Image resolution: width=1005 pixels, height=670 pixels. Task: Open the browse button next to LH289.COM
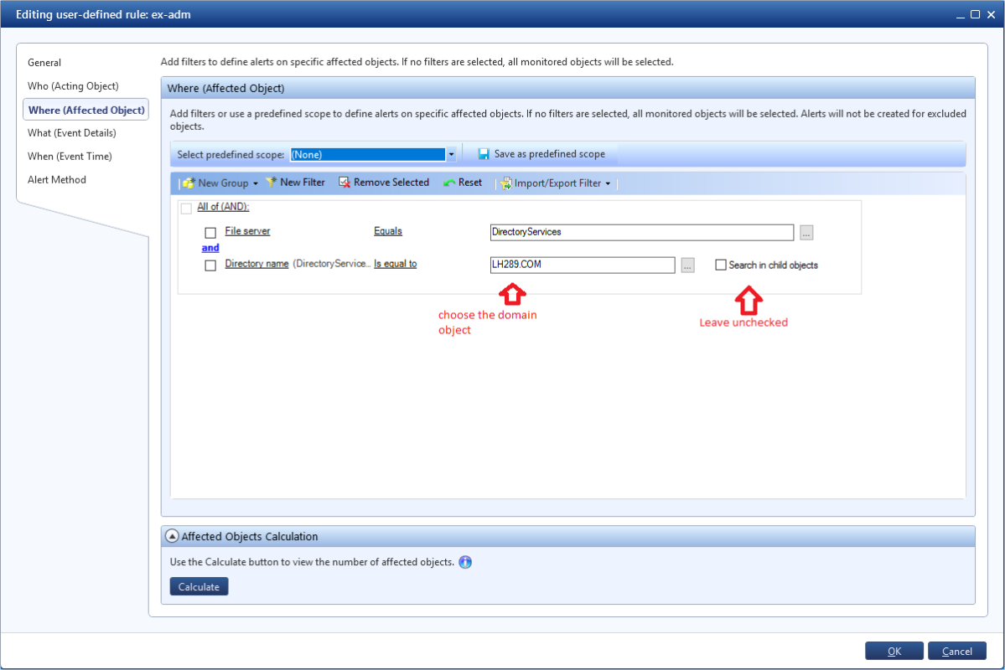687,265
